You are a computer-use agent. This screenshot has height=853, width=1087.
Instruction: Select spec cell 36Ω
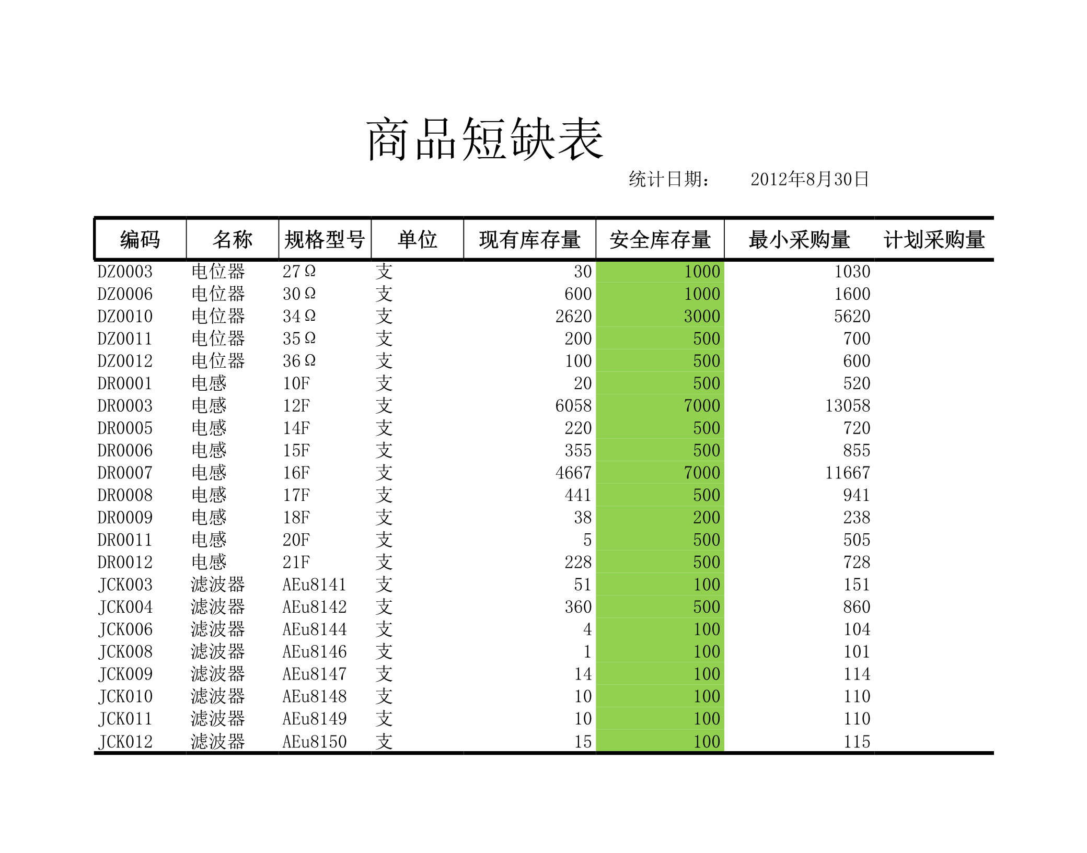[299, 361]
